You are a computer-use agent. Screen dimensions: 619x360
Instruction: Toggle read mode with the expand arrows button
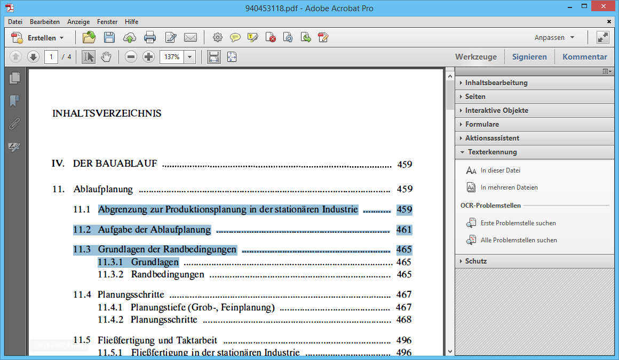point(602,37)
